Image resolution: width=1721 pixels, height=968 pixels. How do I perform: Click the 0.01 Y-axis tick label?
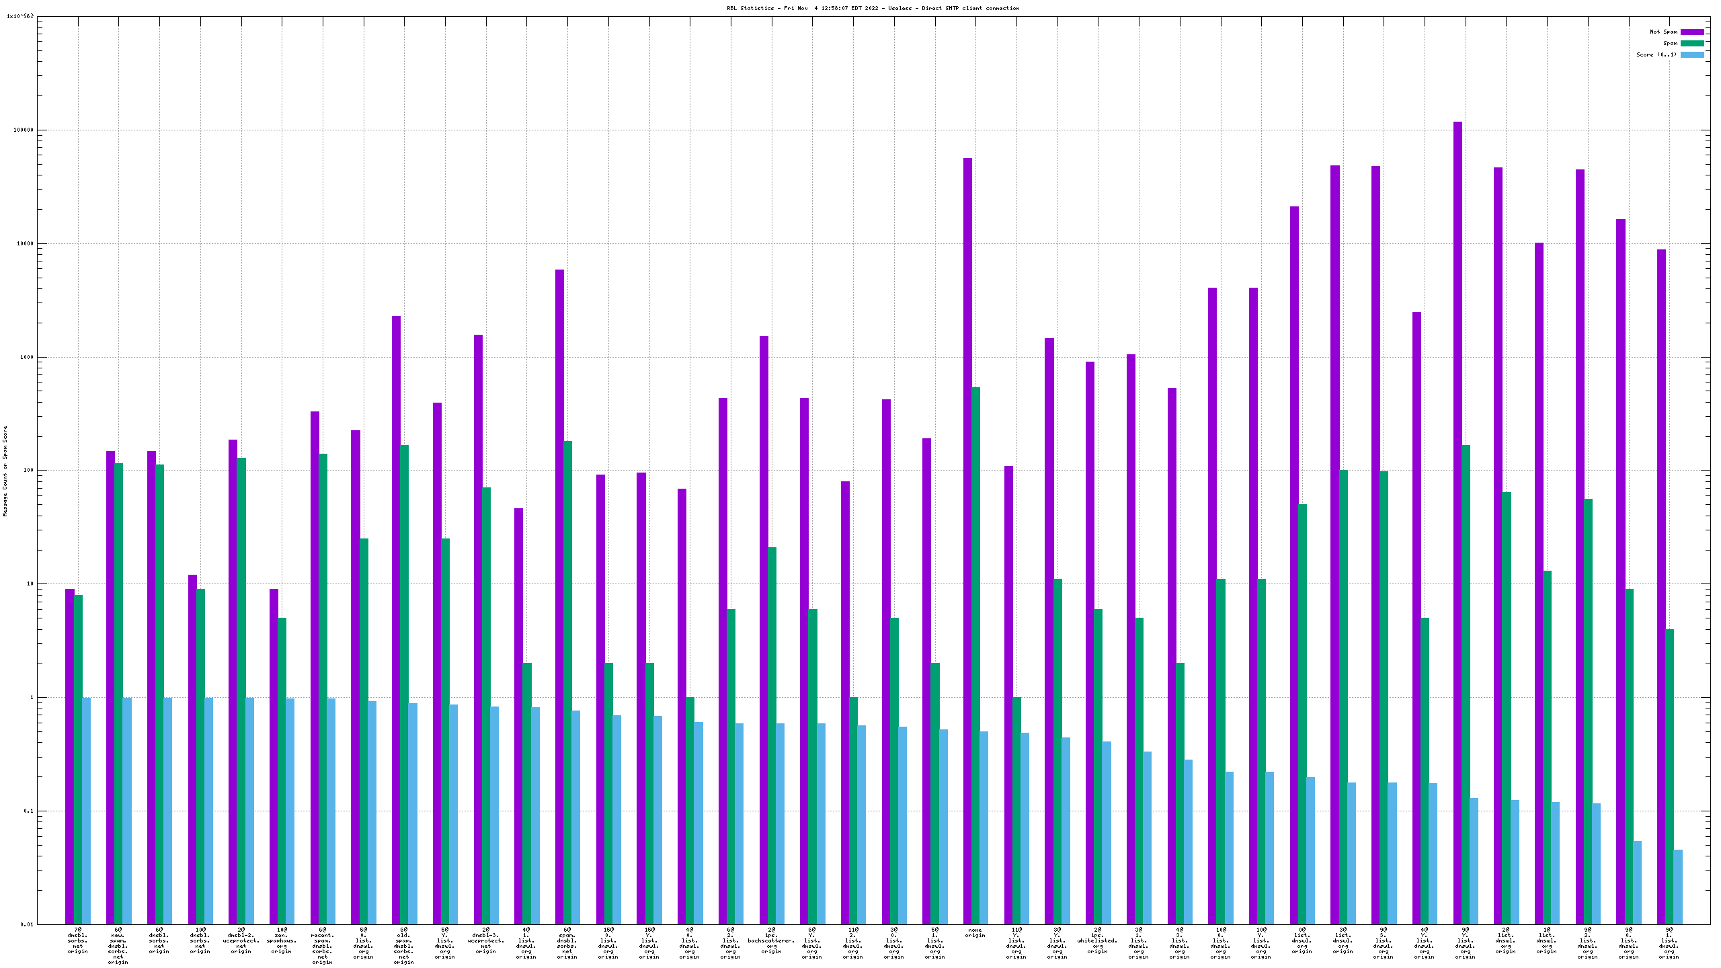click(x=26, y=924)
